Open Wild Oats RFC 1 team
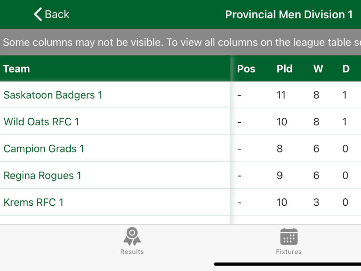Image resolution: width=361 pixels, height=271 pixels. pyautogui.click(x=41, y=122)
